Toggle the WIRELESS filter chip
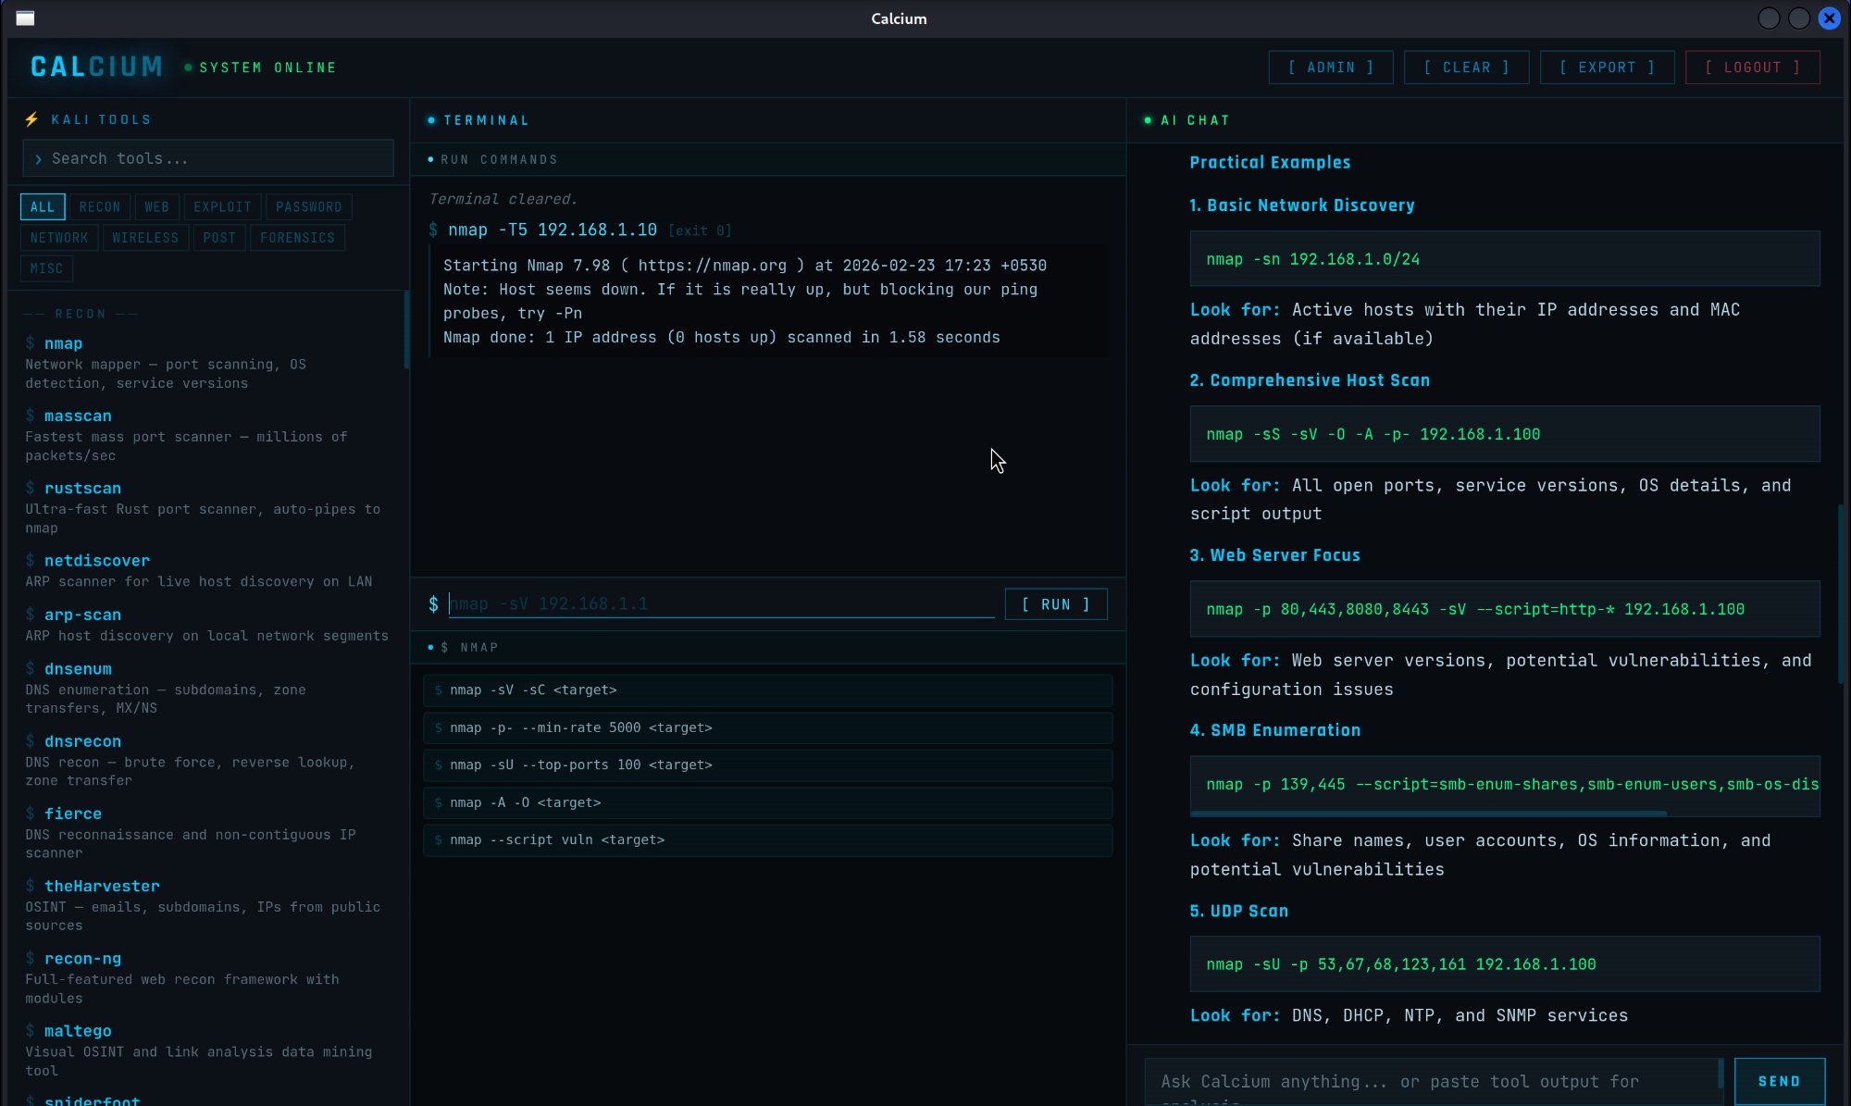The image size is (1851, 1106). pos(145,238)
